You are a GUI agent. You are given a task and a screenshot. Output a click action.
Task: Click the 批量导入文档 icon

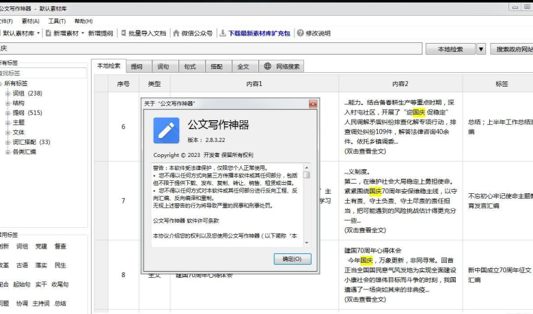124,33
